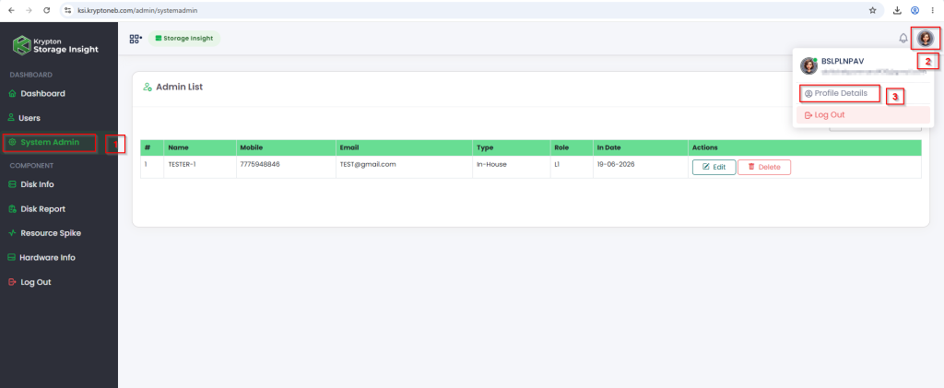Click Delete for TESTER-1 row
Viewport: 944px width, 388px height.
[764, 167]
